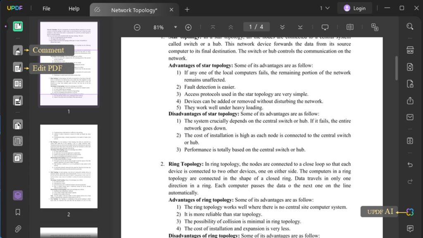This screenshot has height=238, width=423.
Task: Click the 'Advantages of star topology:' heading
Action: [x=201, y=66]
